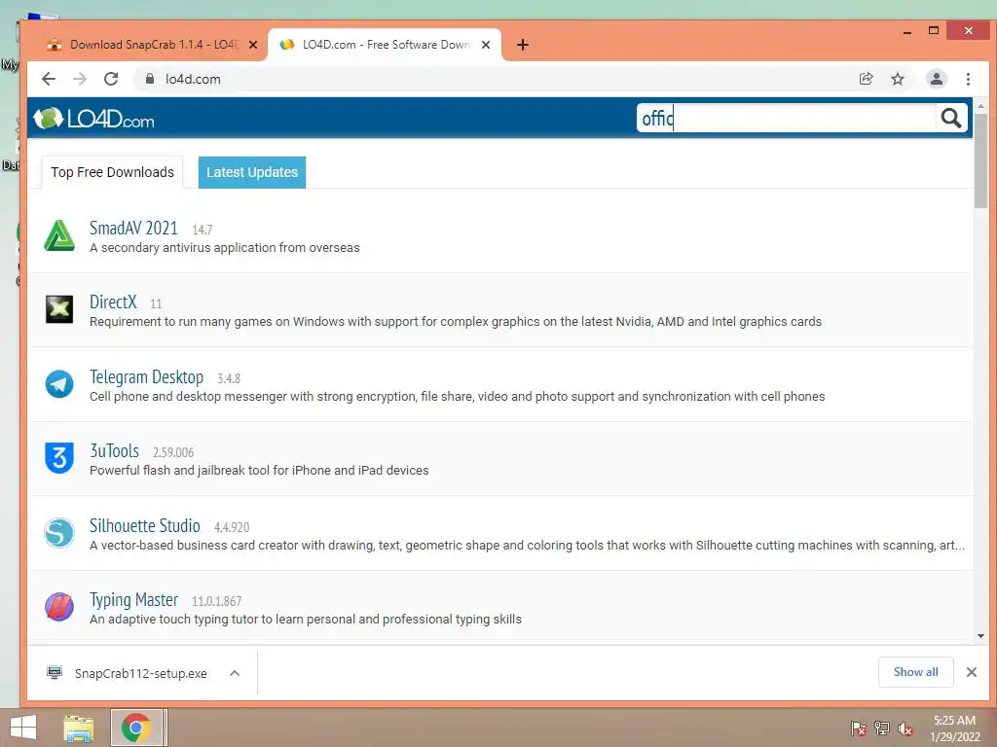Viewport: 997px width, 747px height.
Task: Click 'A secondary antivirus application from overseas' text
Action: 225,248
